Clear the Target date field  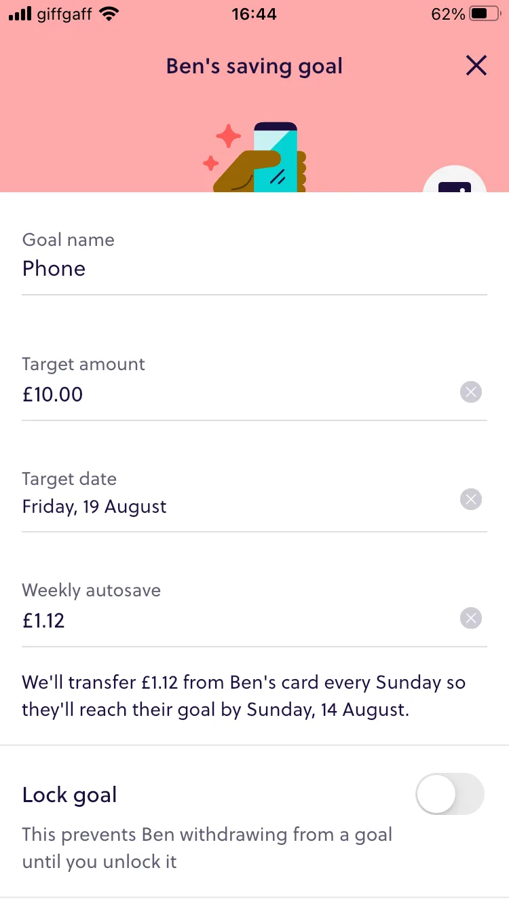click(x=471, y=499)
